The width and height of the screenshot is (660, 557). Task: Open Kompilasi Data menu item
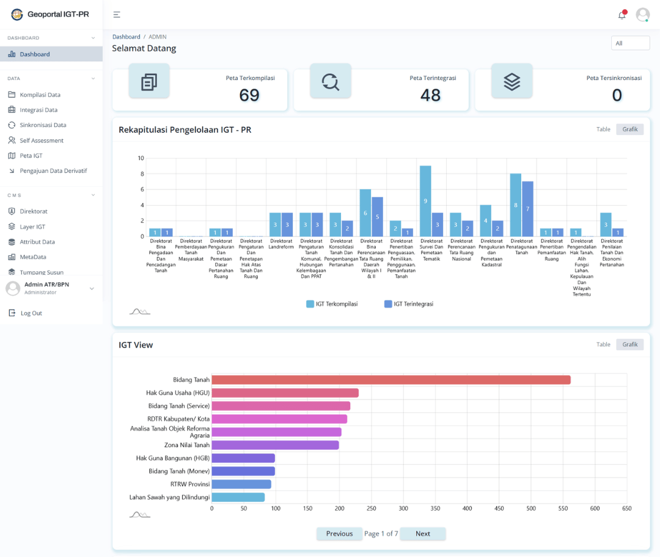[x=40, y=95]
